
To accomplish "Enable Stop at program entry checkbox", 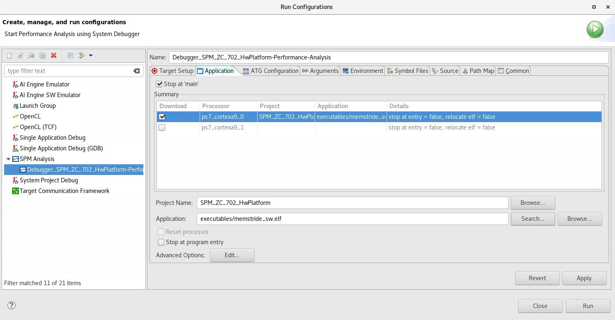I will (161, 242).
